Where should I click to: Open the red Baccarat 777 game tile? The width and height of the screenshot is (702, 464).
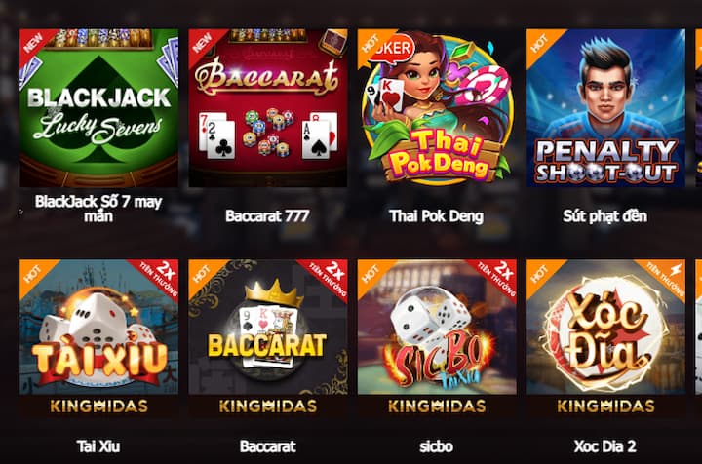click(x=268, y=108)
